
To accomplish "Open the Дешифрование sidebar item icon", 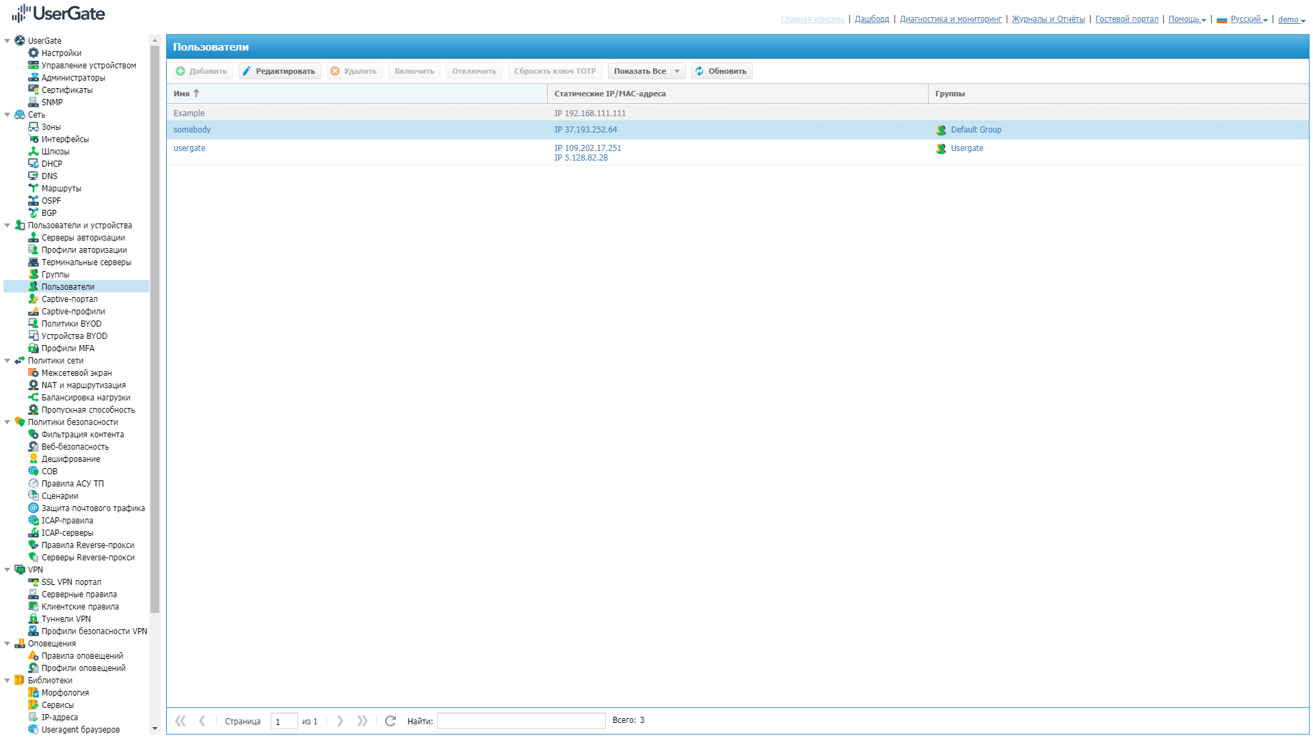I will 33,459.
